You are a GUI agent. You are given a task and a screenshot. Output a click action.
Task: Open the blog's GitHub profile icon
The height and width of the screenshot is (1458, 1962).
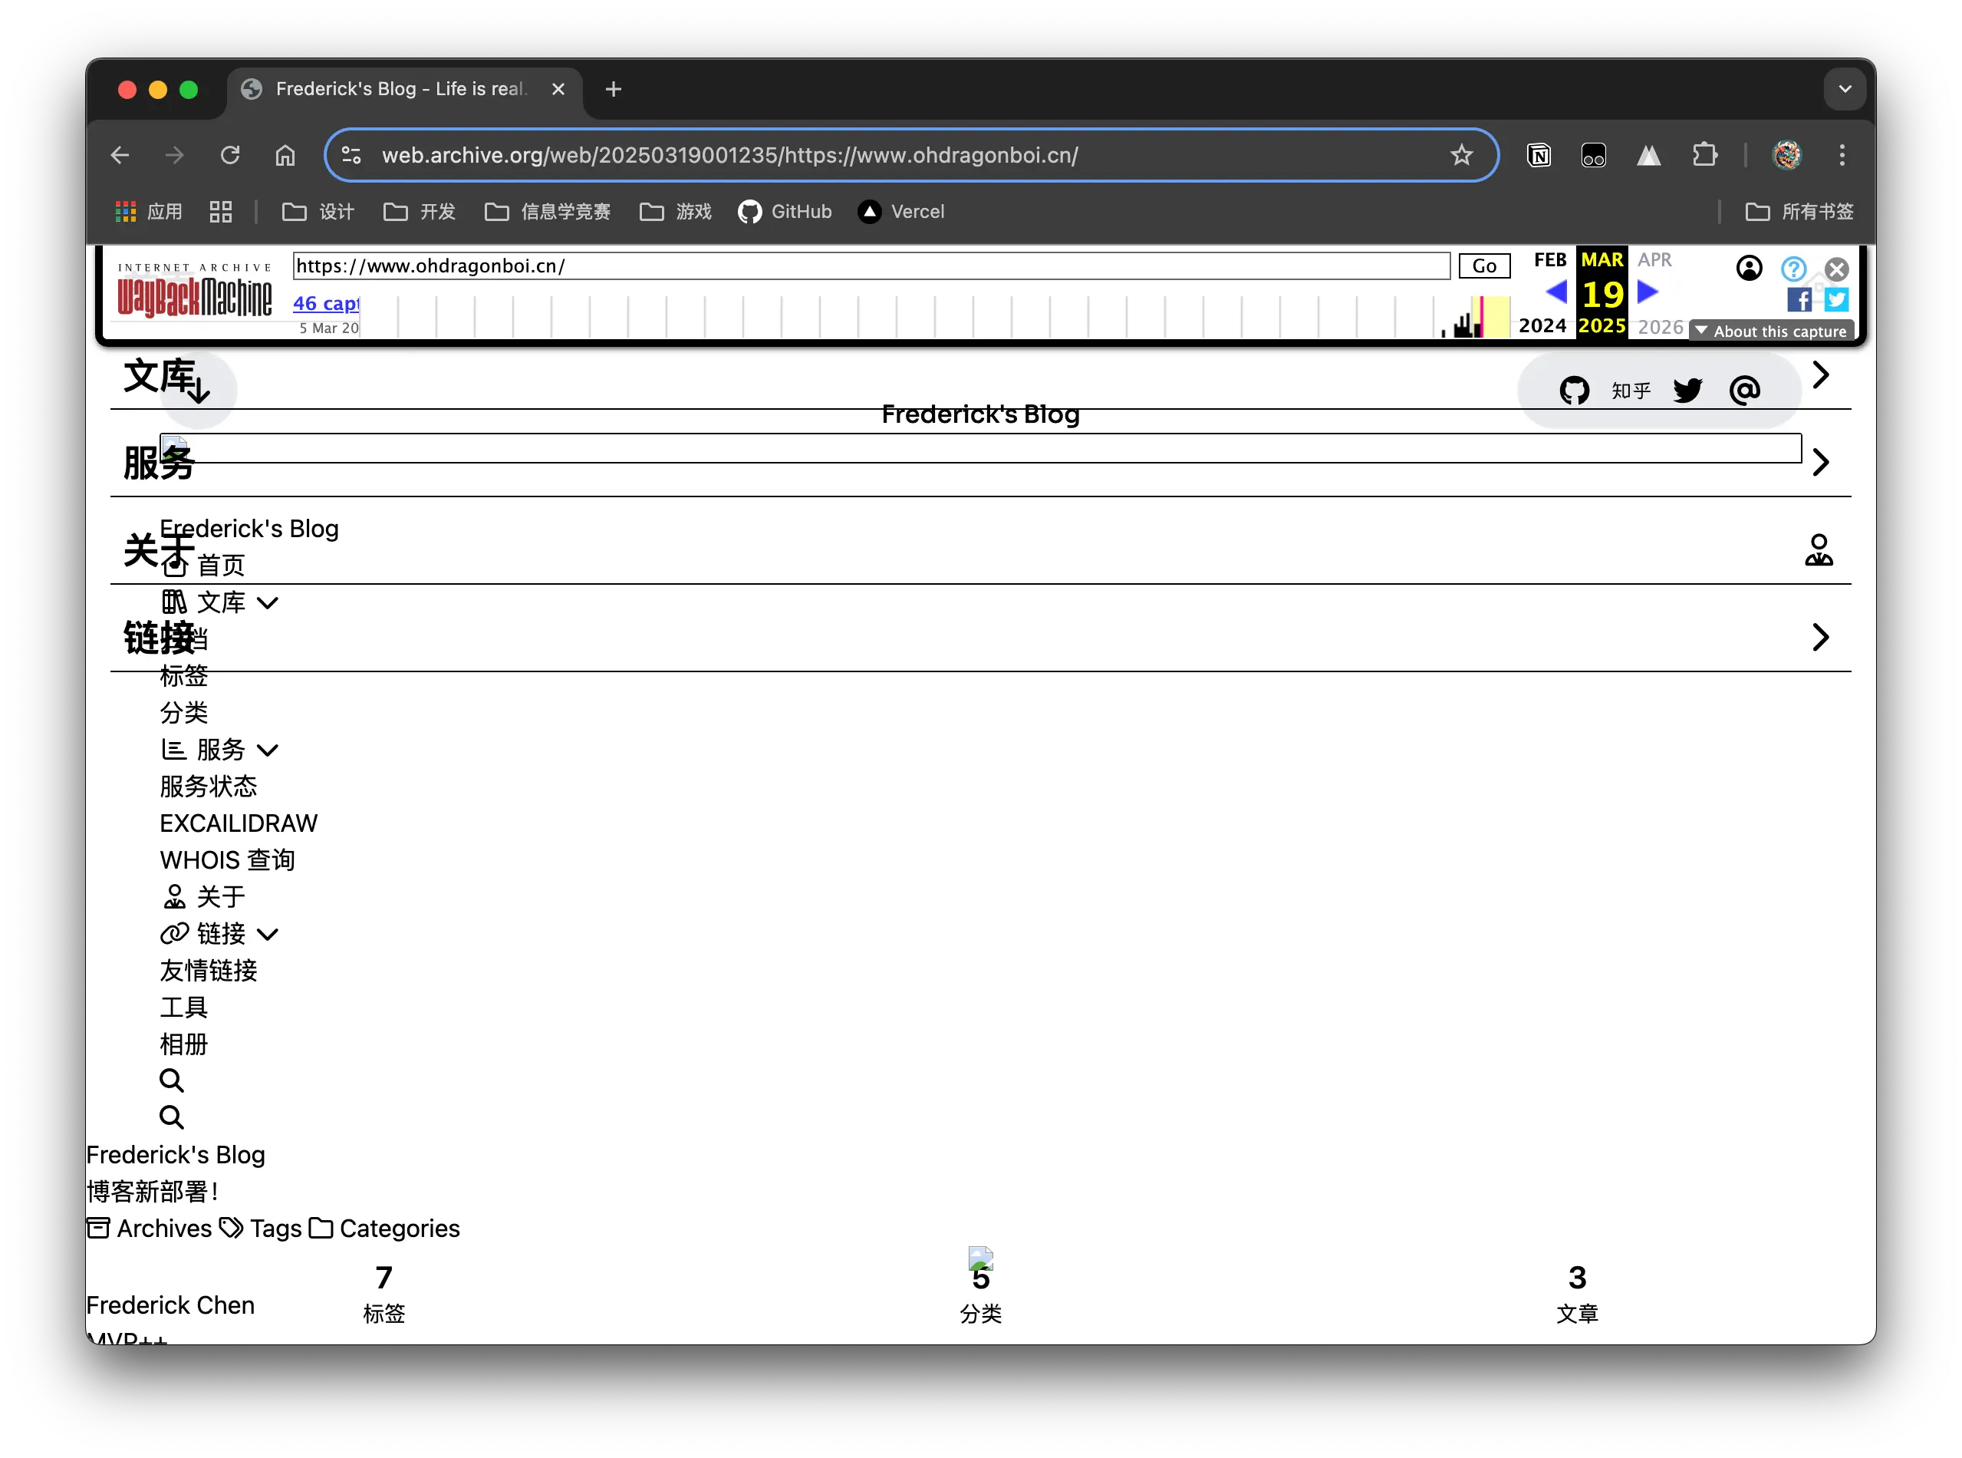coord(1574,390)
